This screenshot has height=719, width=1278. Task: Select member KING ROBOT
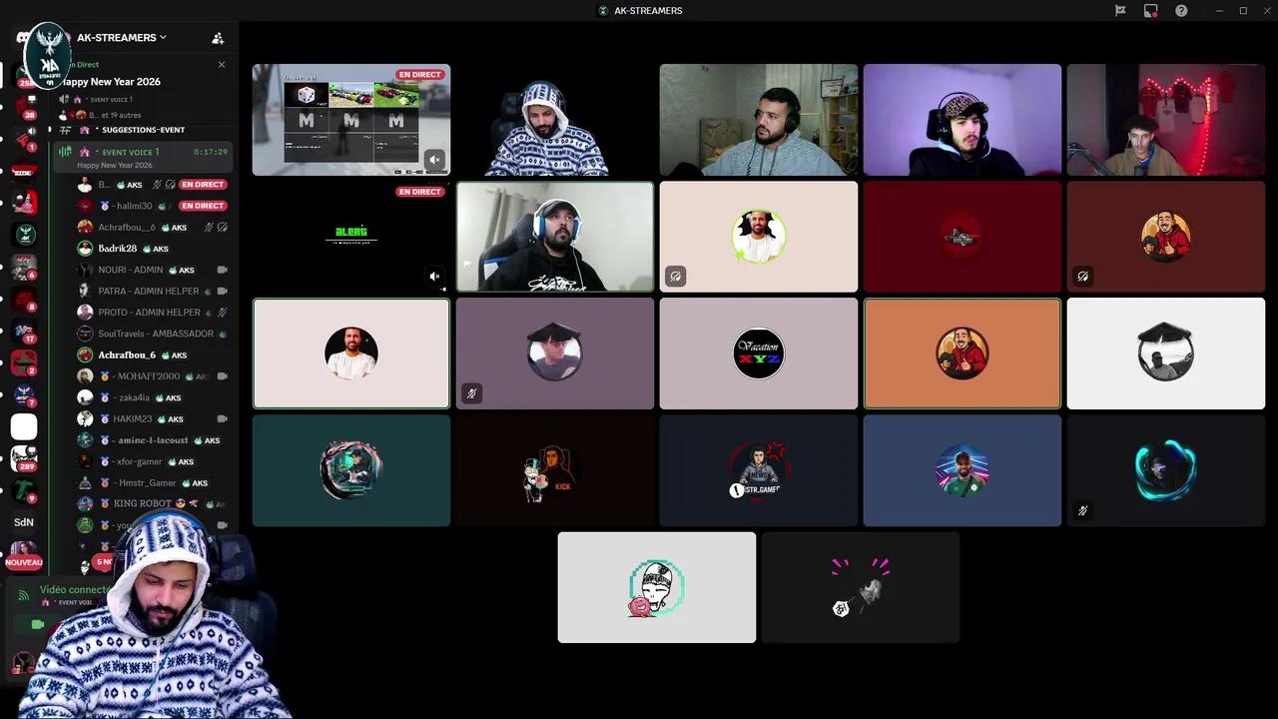(x=152, y=503)
